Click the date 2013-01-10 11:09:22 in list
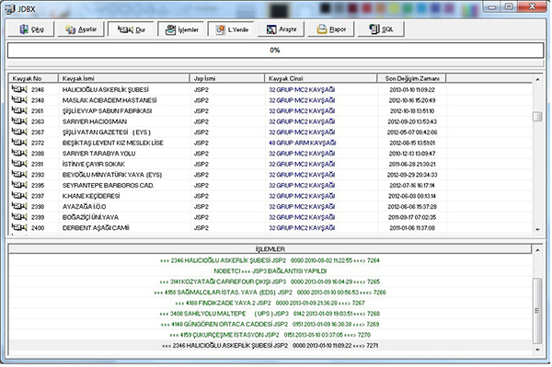 [412, 90]
